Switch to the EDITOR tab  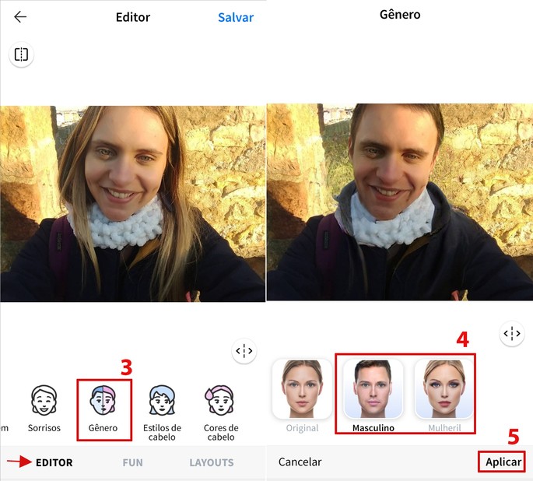click(54, 462)
